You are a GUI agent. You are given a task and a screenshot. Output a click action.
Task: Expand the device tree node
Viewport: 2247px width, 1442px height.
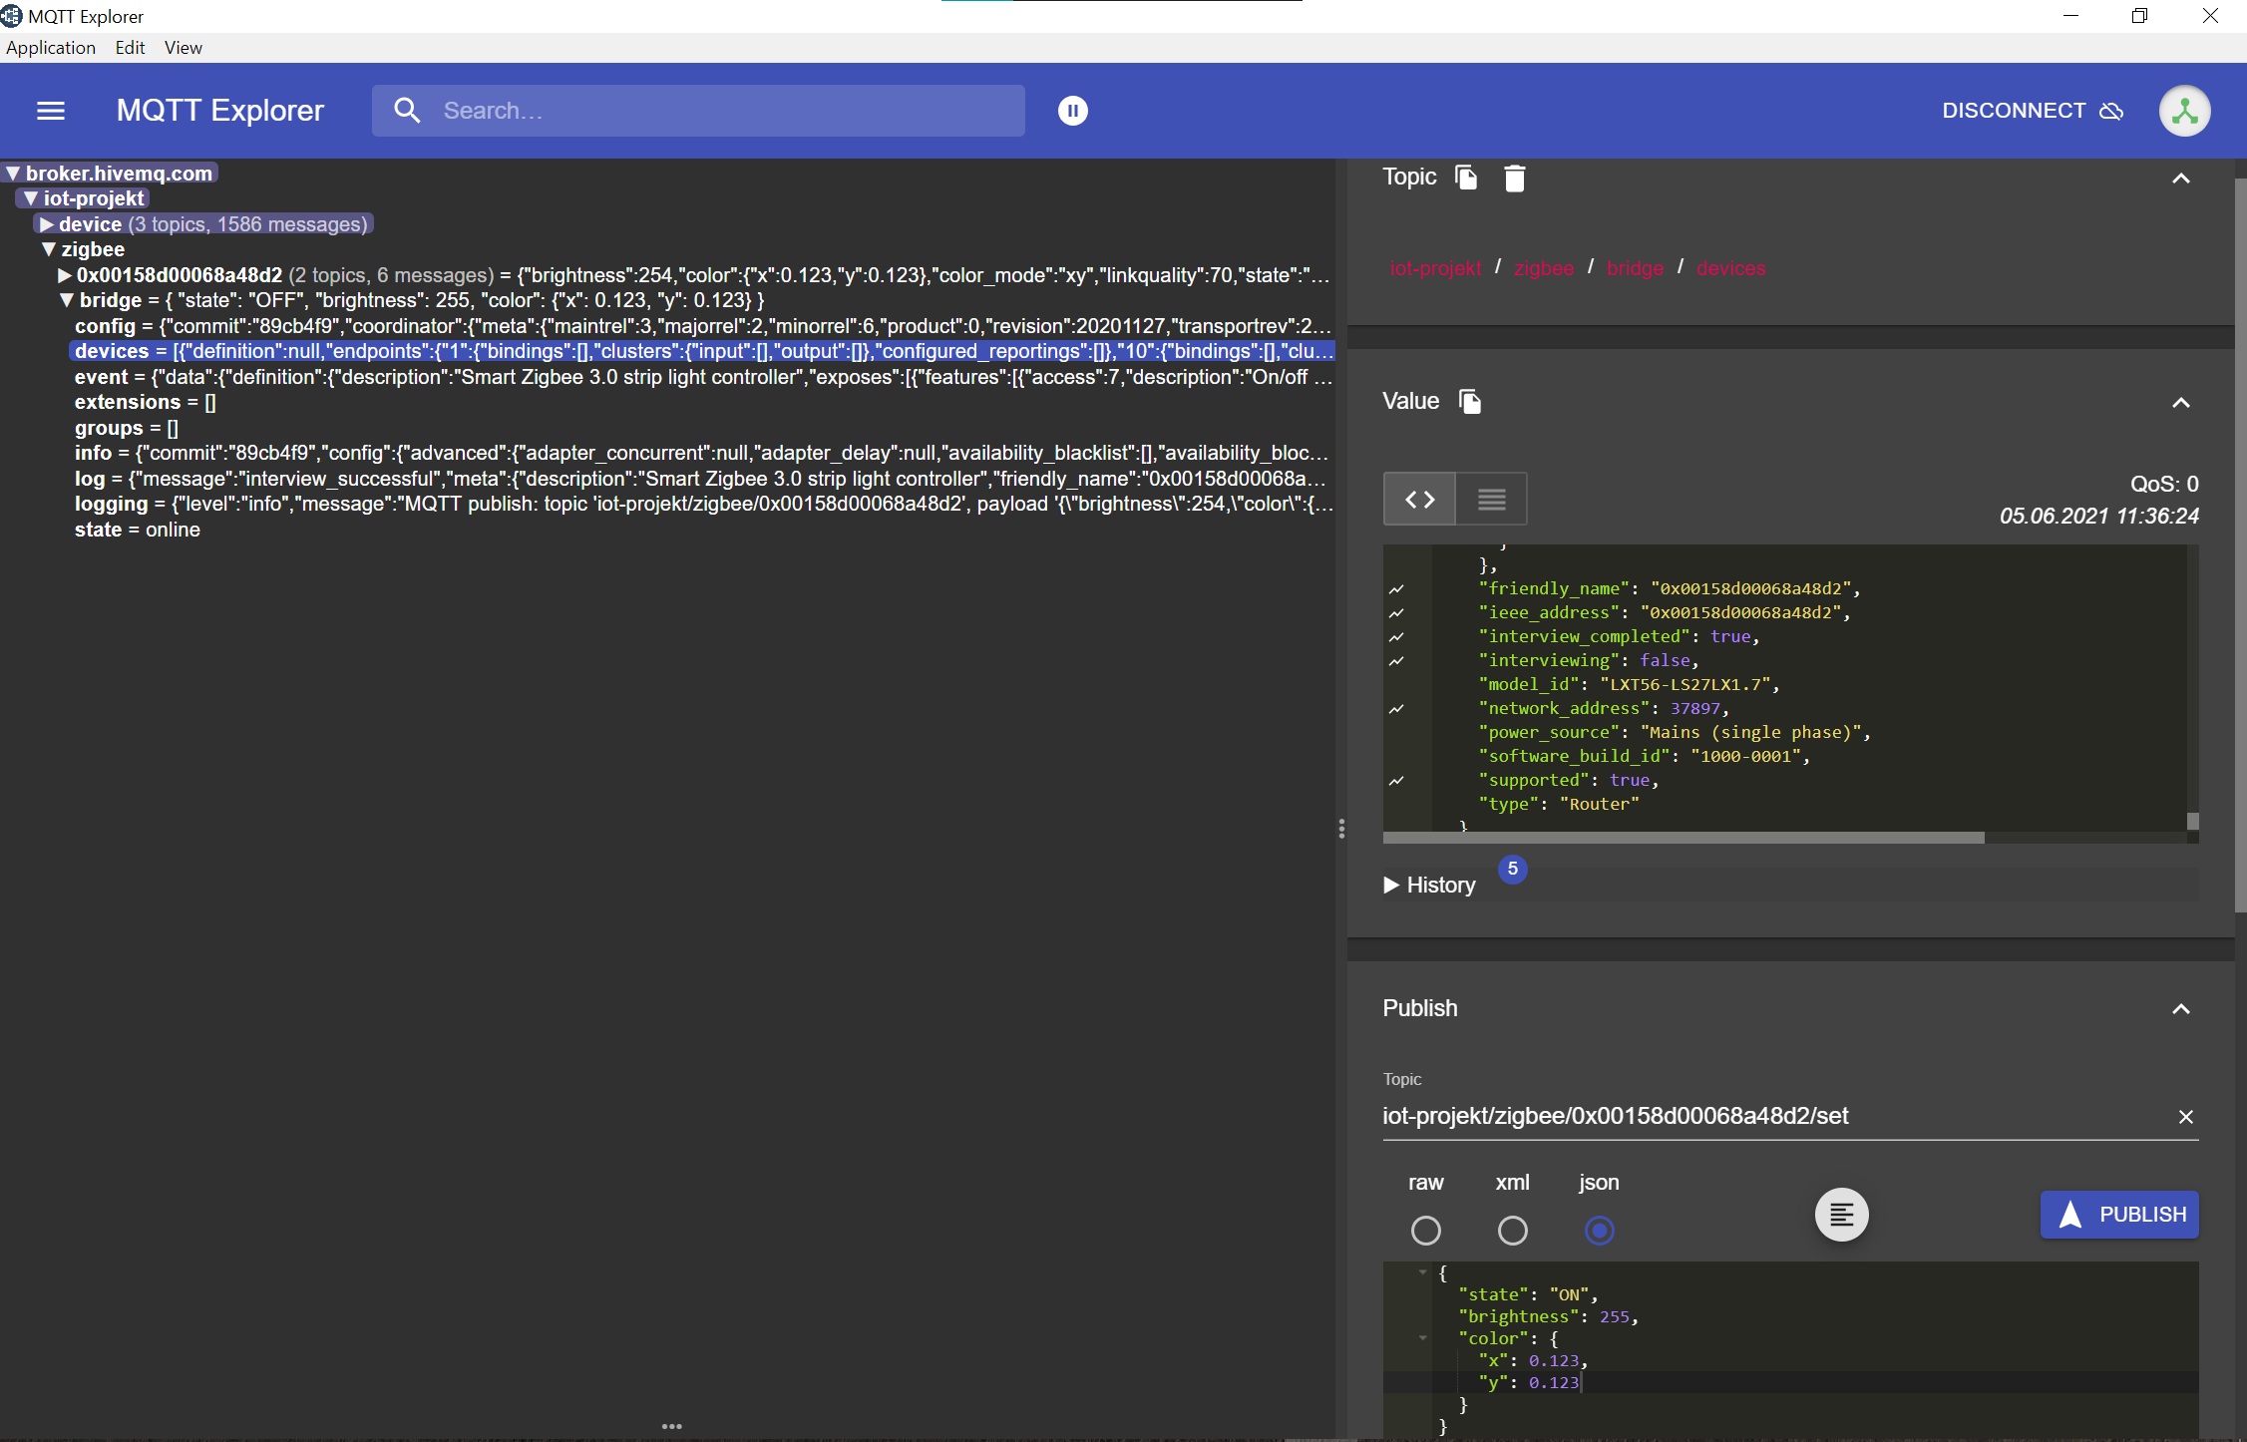(x=46, y=224)
